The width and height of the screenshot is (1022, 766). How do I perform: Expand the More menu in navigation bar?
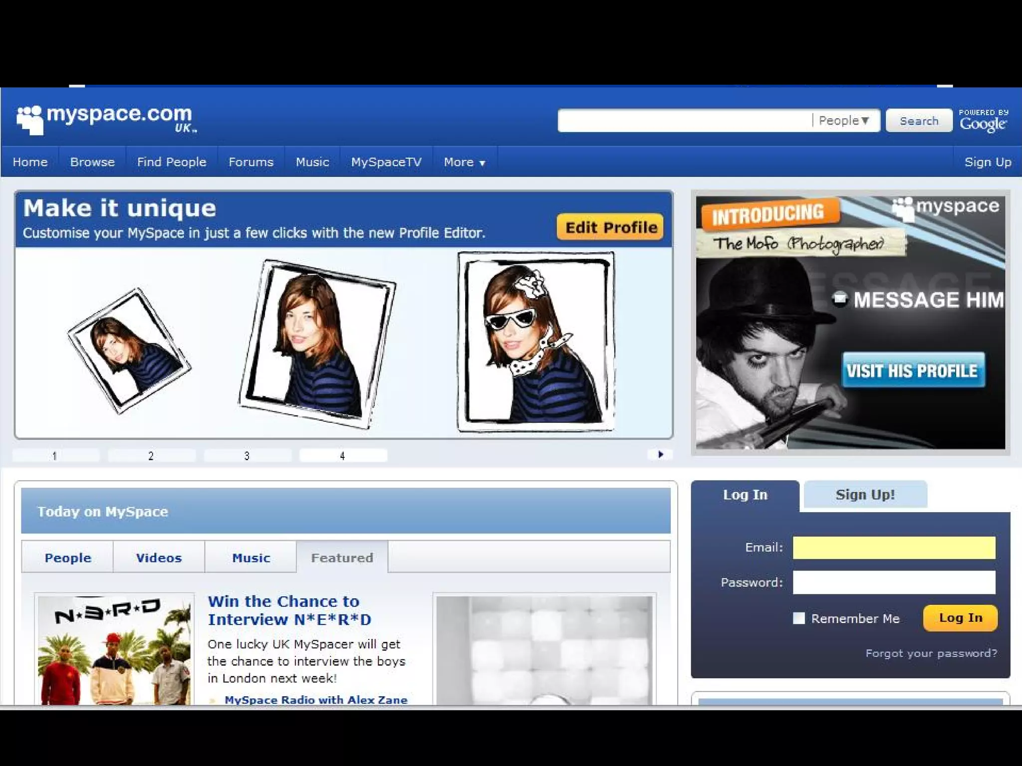[x=465, y=162]
